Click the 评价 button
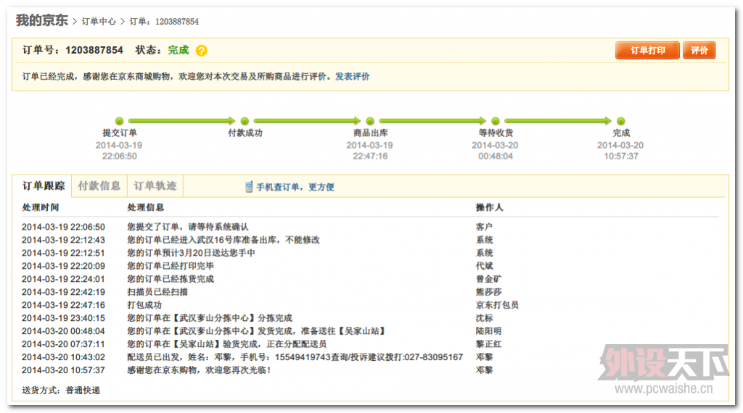Screen dimensions: 743x413 pyautogui.click(x=699, y=50)
